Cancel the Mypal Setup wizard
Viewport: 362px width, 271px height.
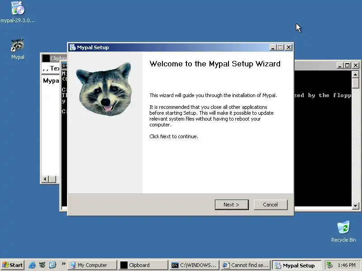pos(271,205)
